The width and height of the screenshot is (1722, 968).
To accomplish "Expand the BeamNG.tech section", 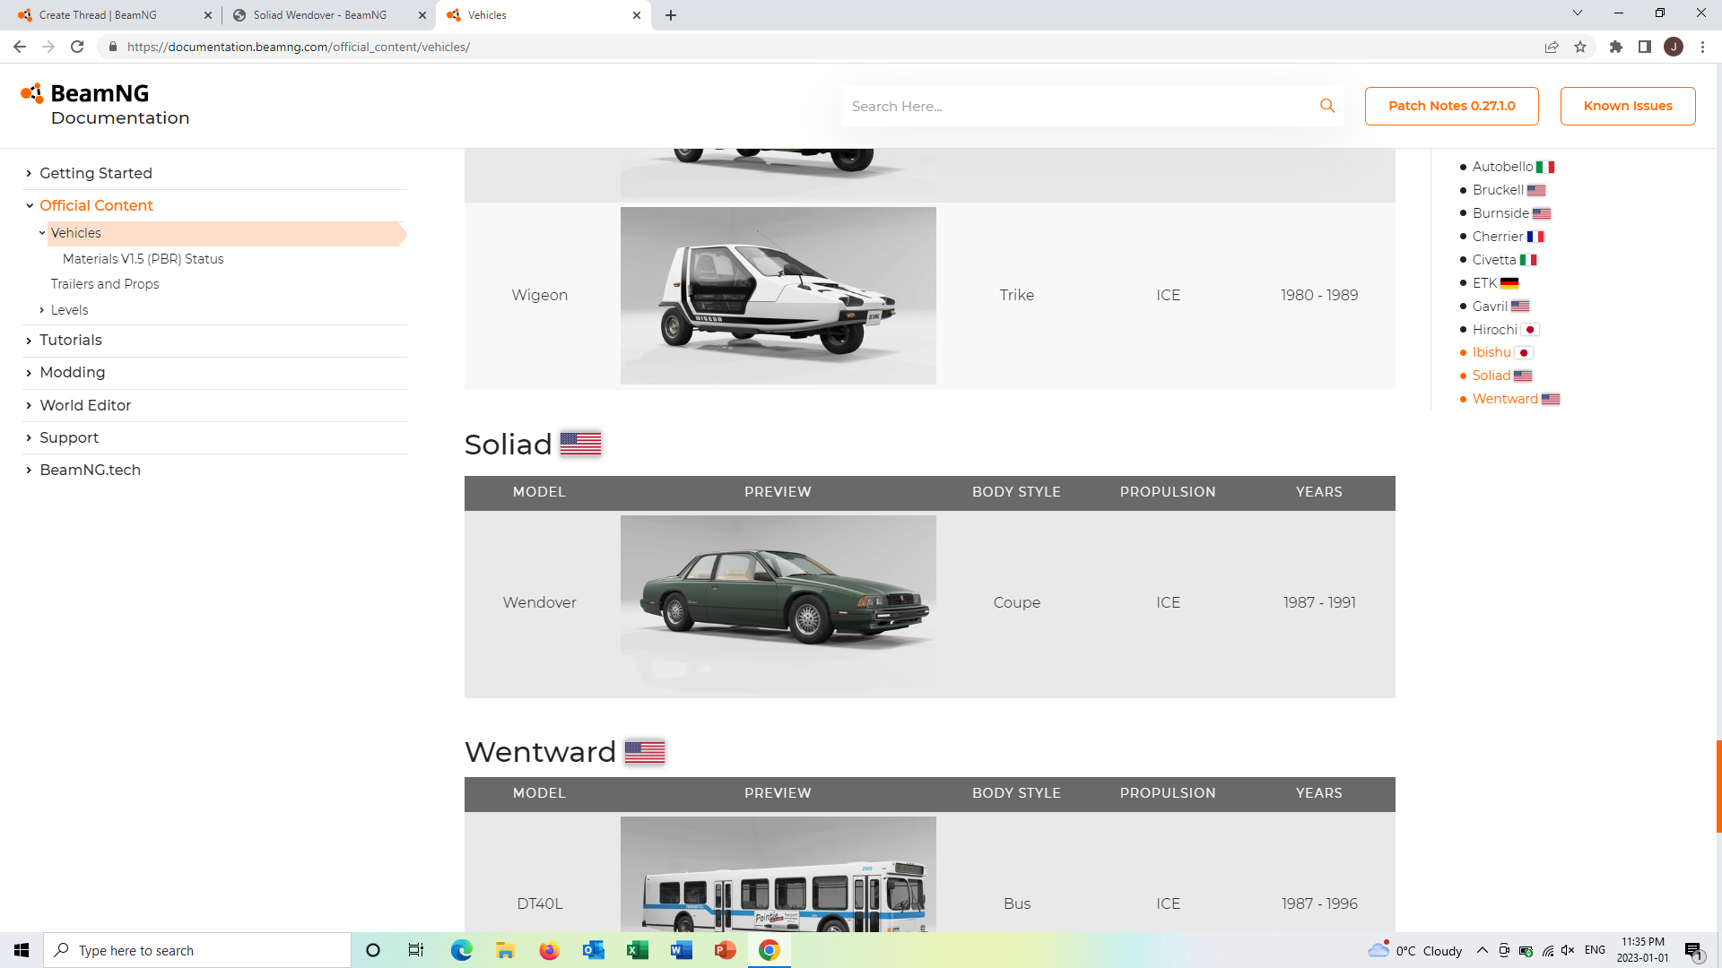I will [x=29, y=470].
